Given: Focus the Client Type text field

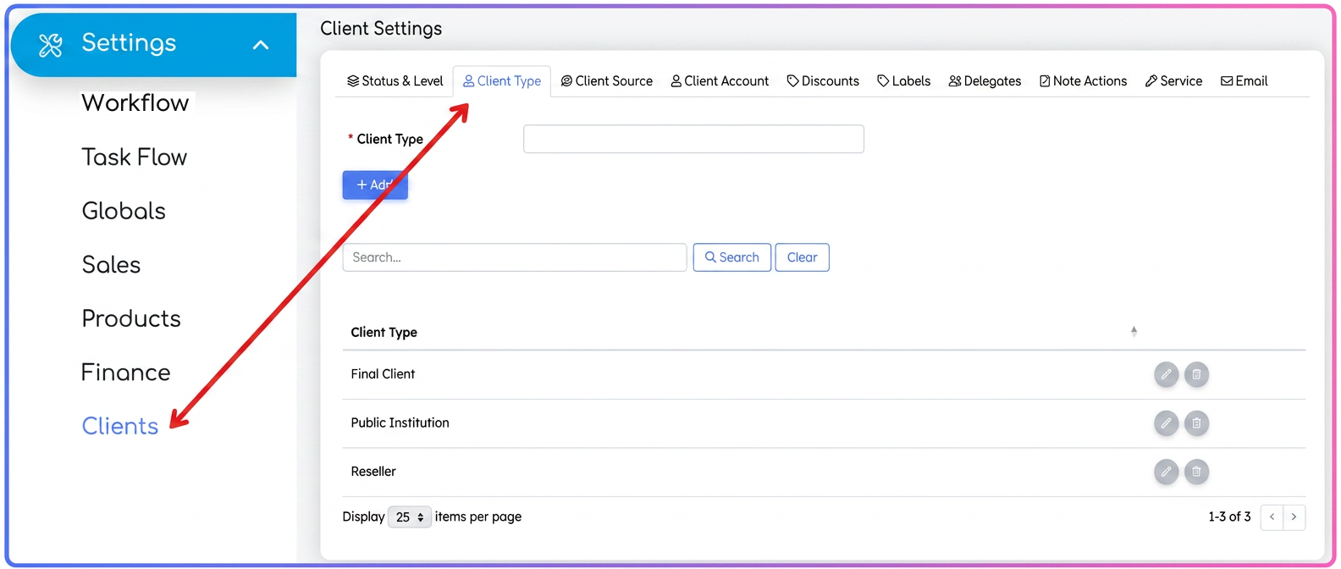Looking at the screenshot, I should tap(693, 139).
